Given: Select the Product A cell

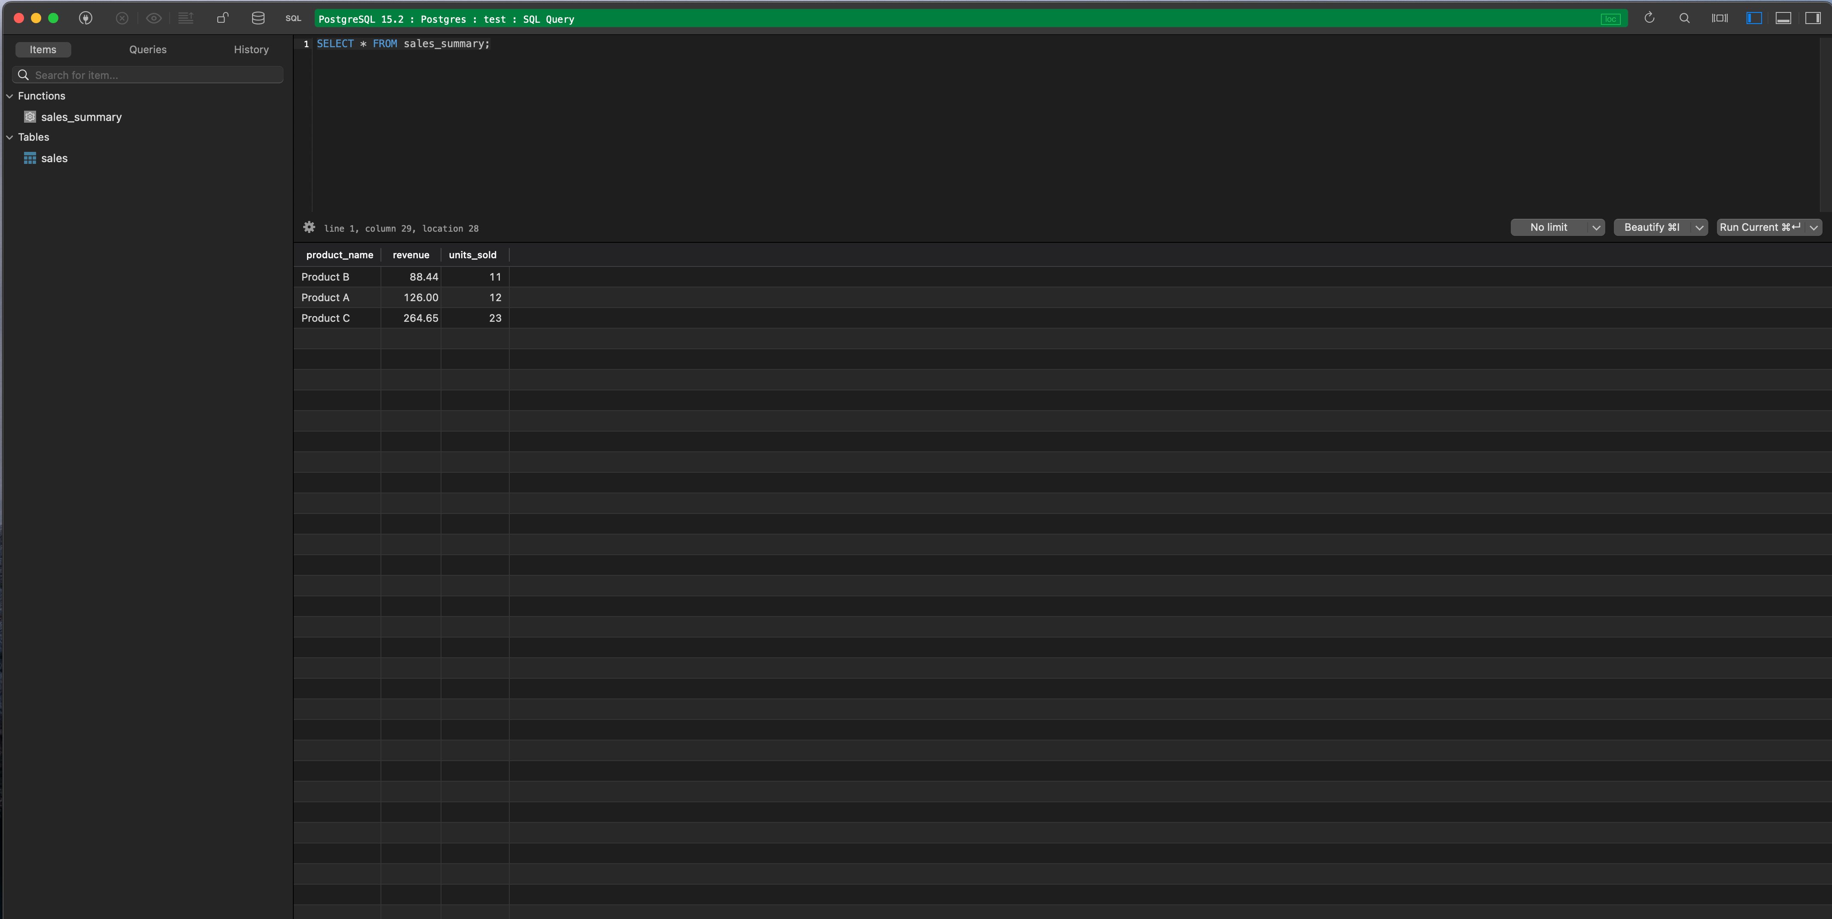Looking at the screenshot, I should point(337,298).
